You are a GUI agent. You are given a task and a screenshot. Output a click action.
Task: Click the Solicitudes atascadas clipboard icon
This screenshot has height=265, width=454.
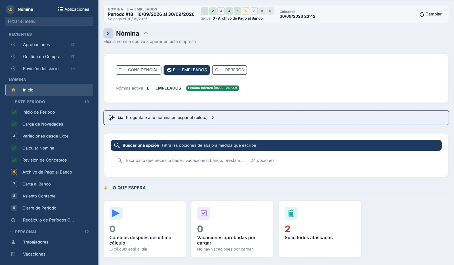click(291, 213)
